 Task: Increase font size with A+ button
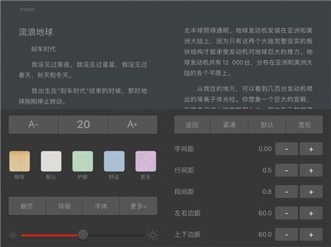[x=133, y=125]
